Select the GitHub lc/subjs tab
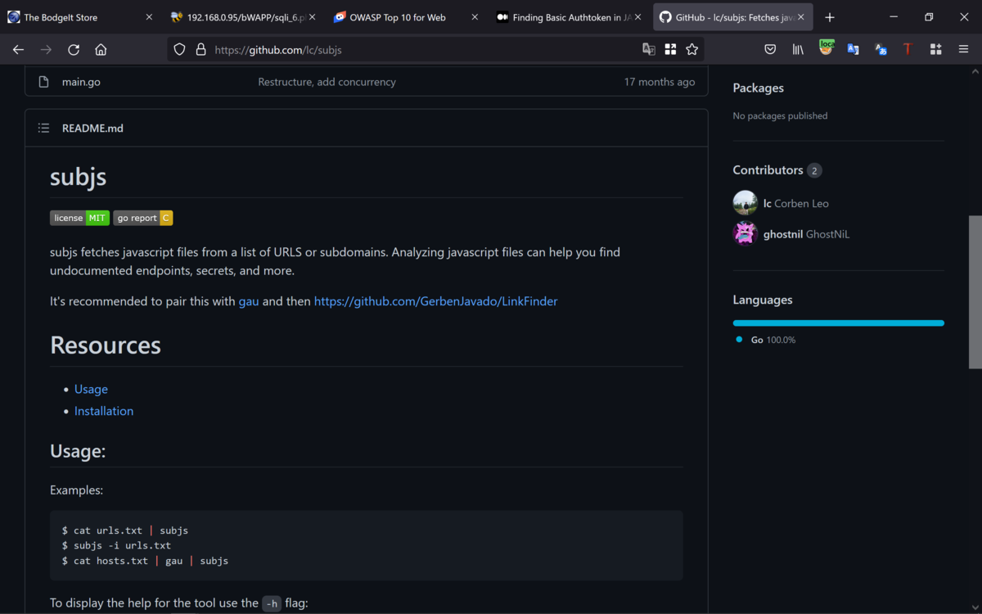 (733, 17)
